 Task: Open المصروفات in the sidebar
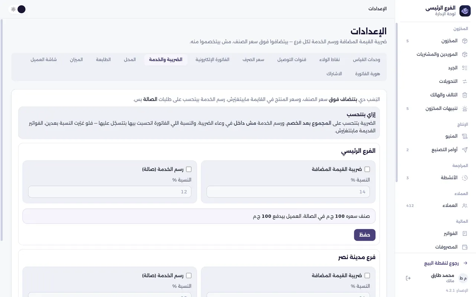435,247
